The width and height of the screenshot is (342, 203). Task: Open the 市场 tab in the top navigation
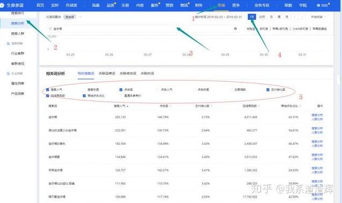[x=221, y=5]
